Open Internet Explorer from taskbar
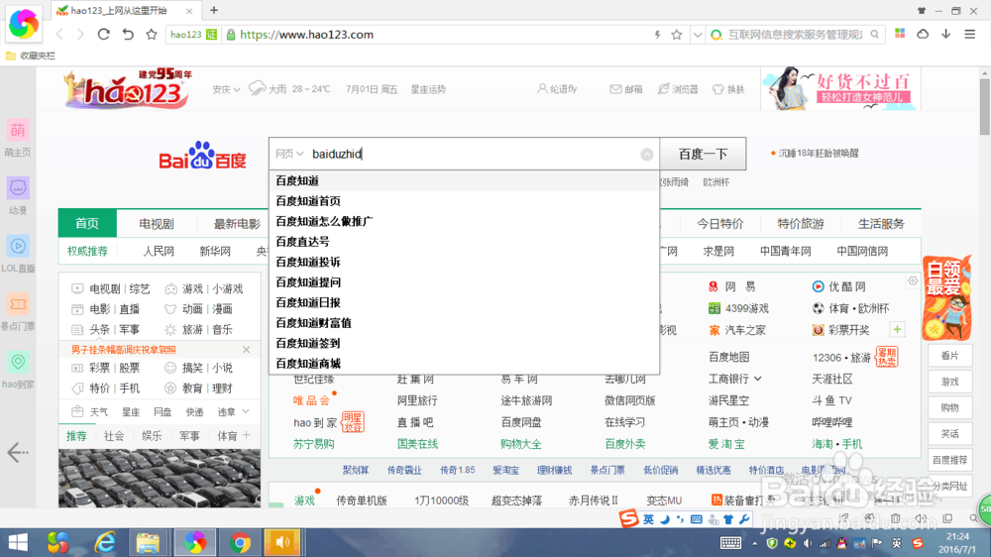The height and width of the screenshot is (557, 991). pos(105,542)
